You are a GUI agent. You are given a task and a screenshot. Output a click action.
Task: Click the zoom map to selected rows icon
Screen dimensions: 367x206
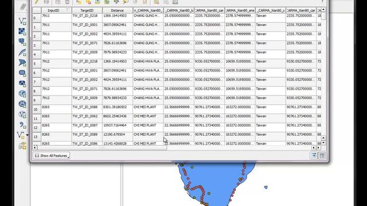tap(126, 2)
